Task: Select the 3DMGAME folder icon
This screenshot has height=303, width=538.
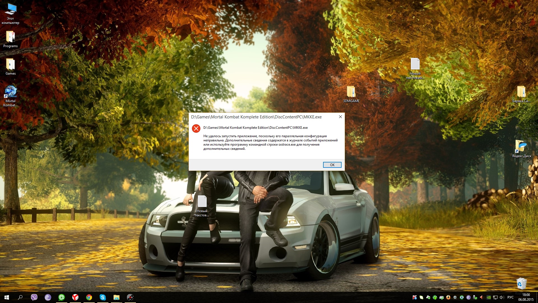Action: pos(351,94)
